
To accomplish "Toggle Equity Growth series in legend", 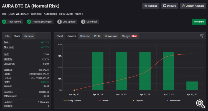I will point(73,101).
